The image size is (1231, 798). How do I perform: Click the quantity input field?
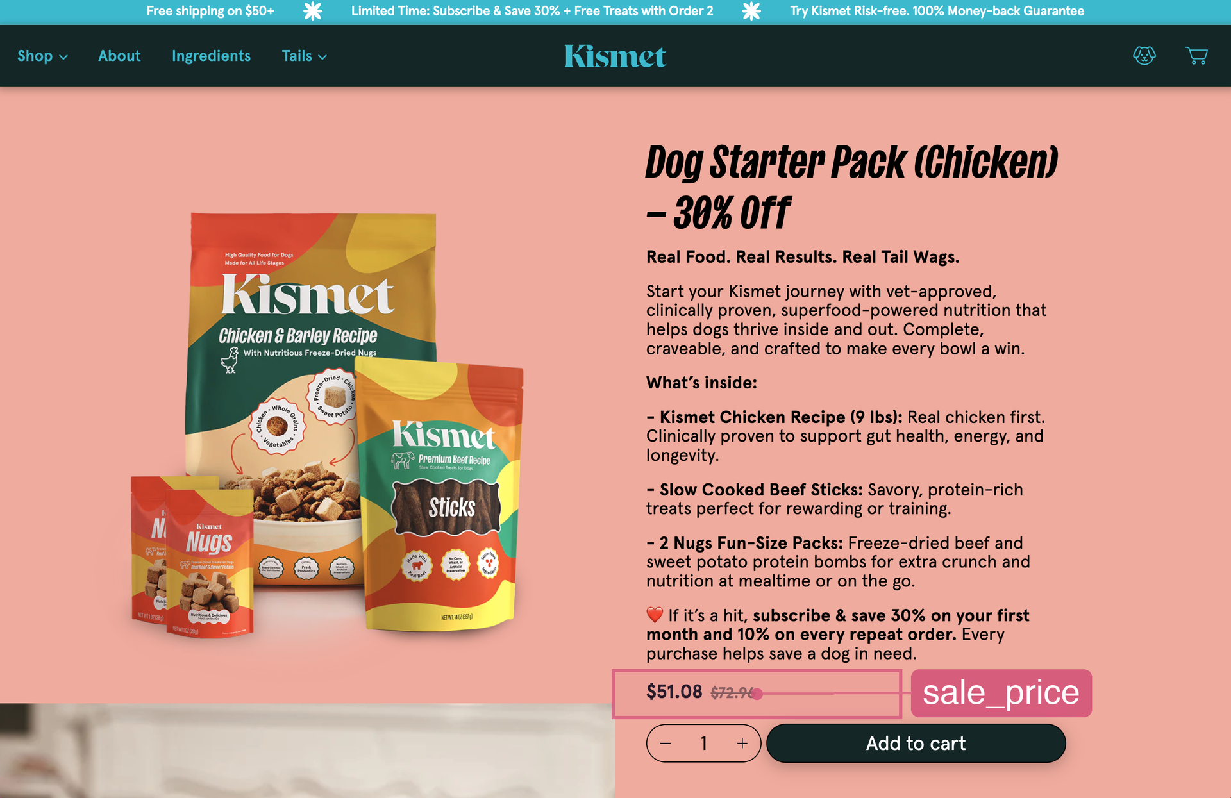[704, 744]
